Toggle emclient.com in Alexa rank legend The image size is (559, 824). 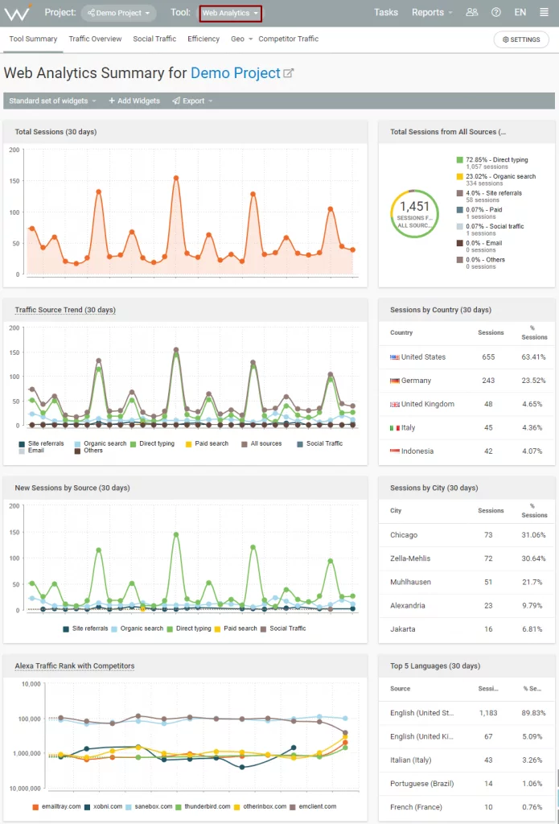pyautogui.click(x=314, y=806)
